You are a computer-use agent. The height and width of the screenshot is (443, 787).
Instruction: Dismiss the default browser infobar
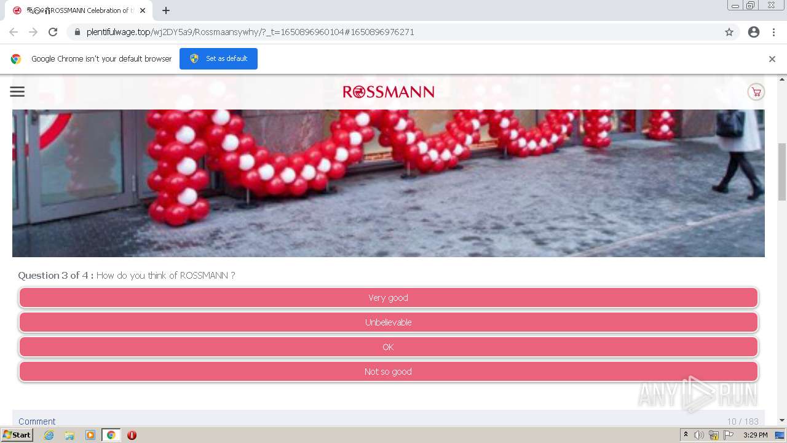point(772,59)
